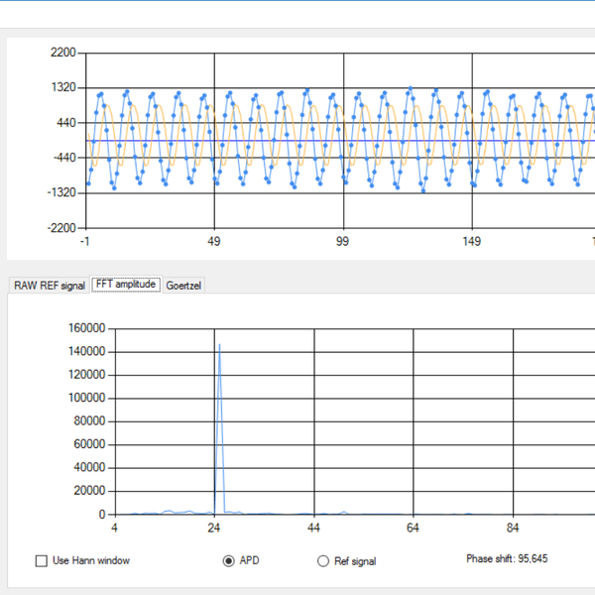
Task: Click the 99 label on waveform x-axis
Action: [343, 242]
